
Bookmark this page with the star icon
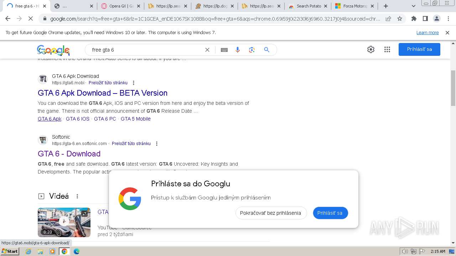tap(400, 19)
